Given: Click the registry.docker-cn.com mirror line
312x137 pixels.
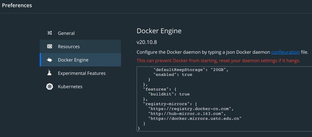Looking at the screenshot, I should point(191,109).
